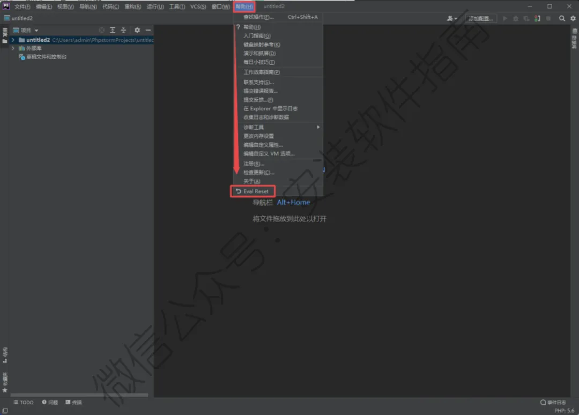The height and width of the screenshot is (415, 579).
Task: Open 入门指南(G) in help menu
Action: [278, 36]
